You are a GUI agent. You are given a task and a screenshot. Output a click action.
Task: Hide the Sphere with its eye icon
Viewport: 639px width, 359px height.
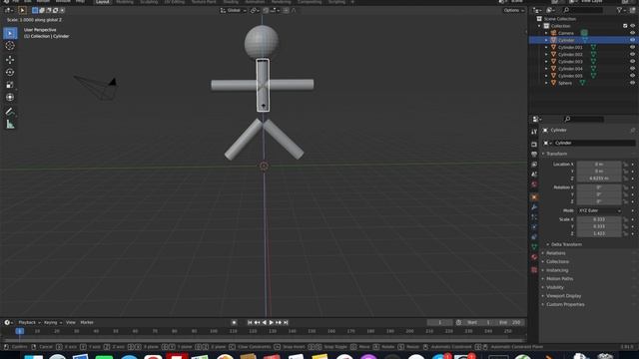632,83
